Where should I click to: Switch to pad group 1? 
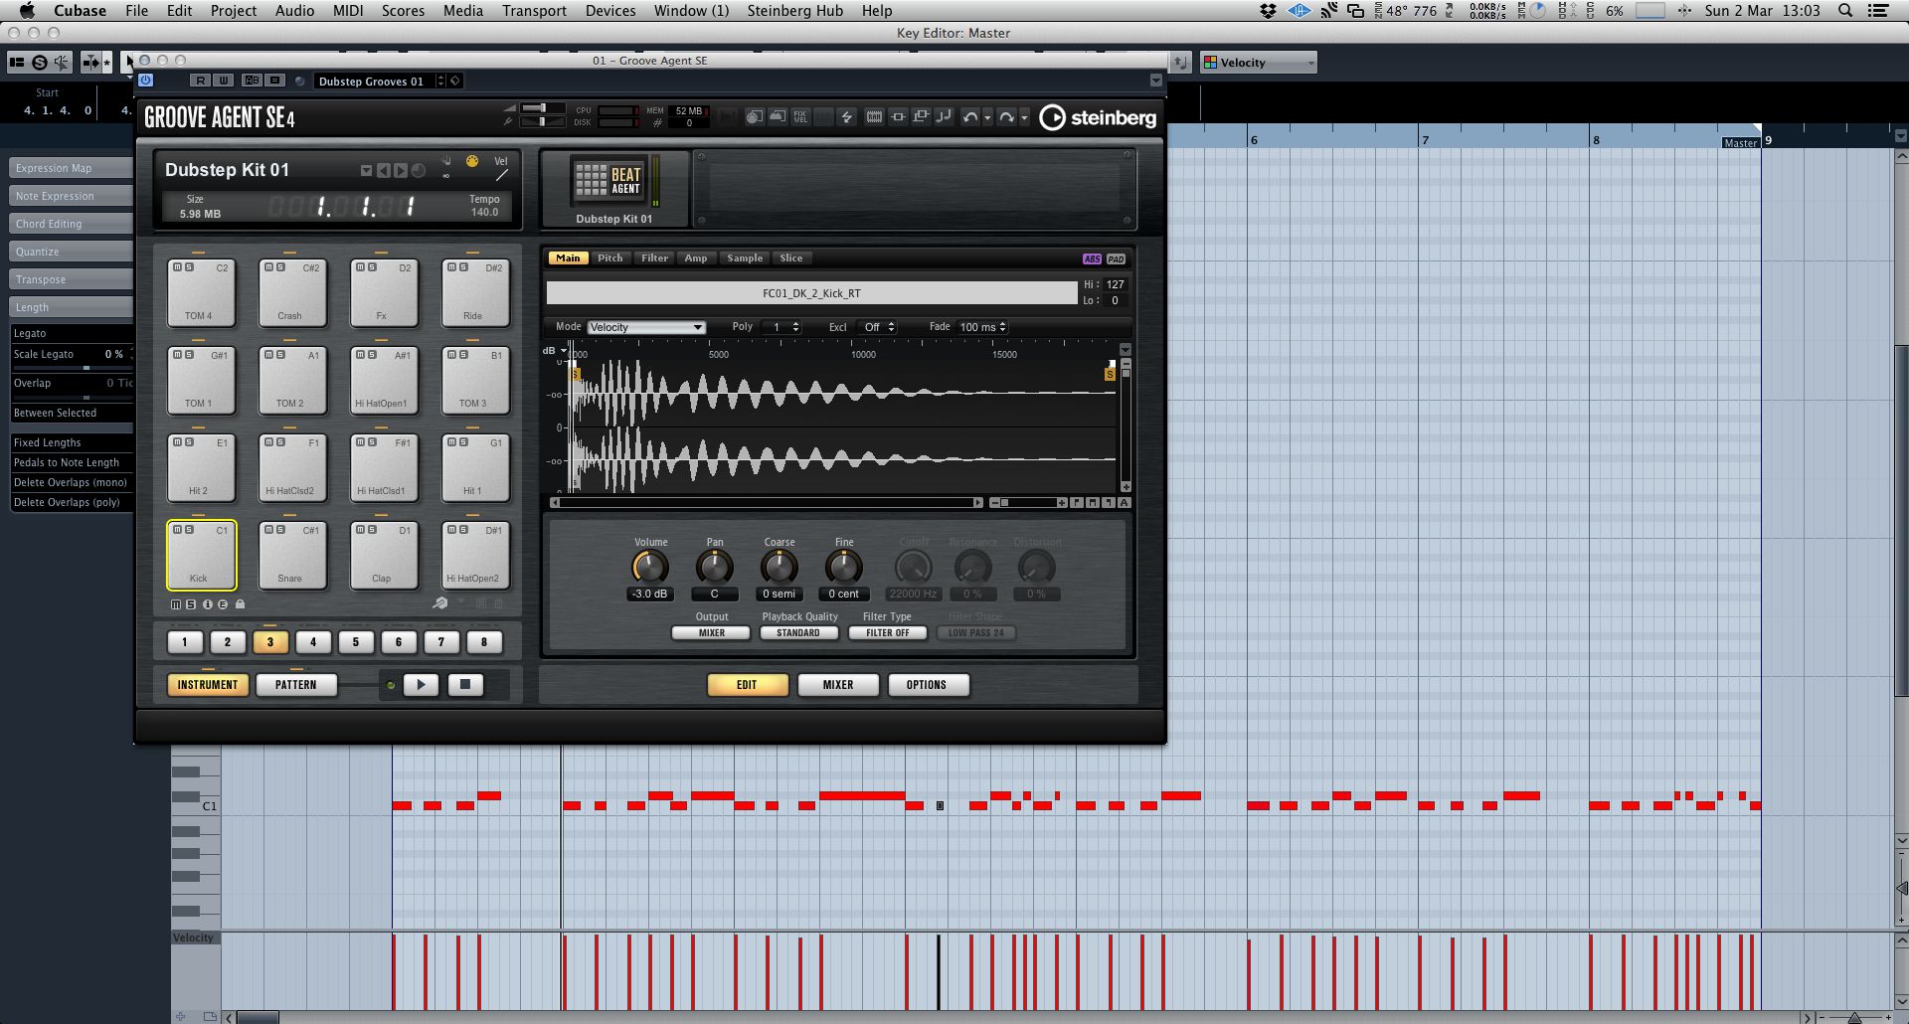click(x=185, y=642)
